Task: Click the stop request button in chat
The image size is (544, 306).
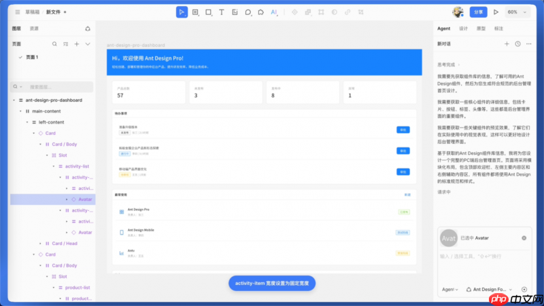Action: [x=524, y=290]
